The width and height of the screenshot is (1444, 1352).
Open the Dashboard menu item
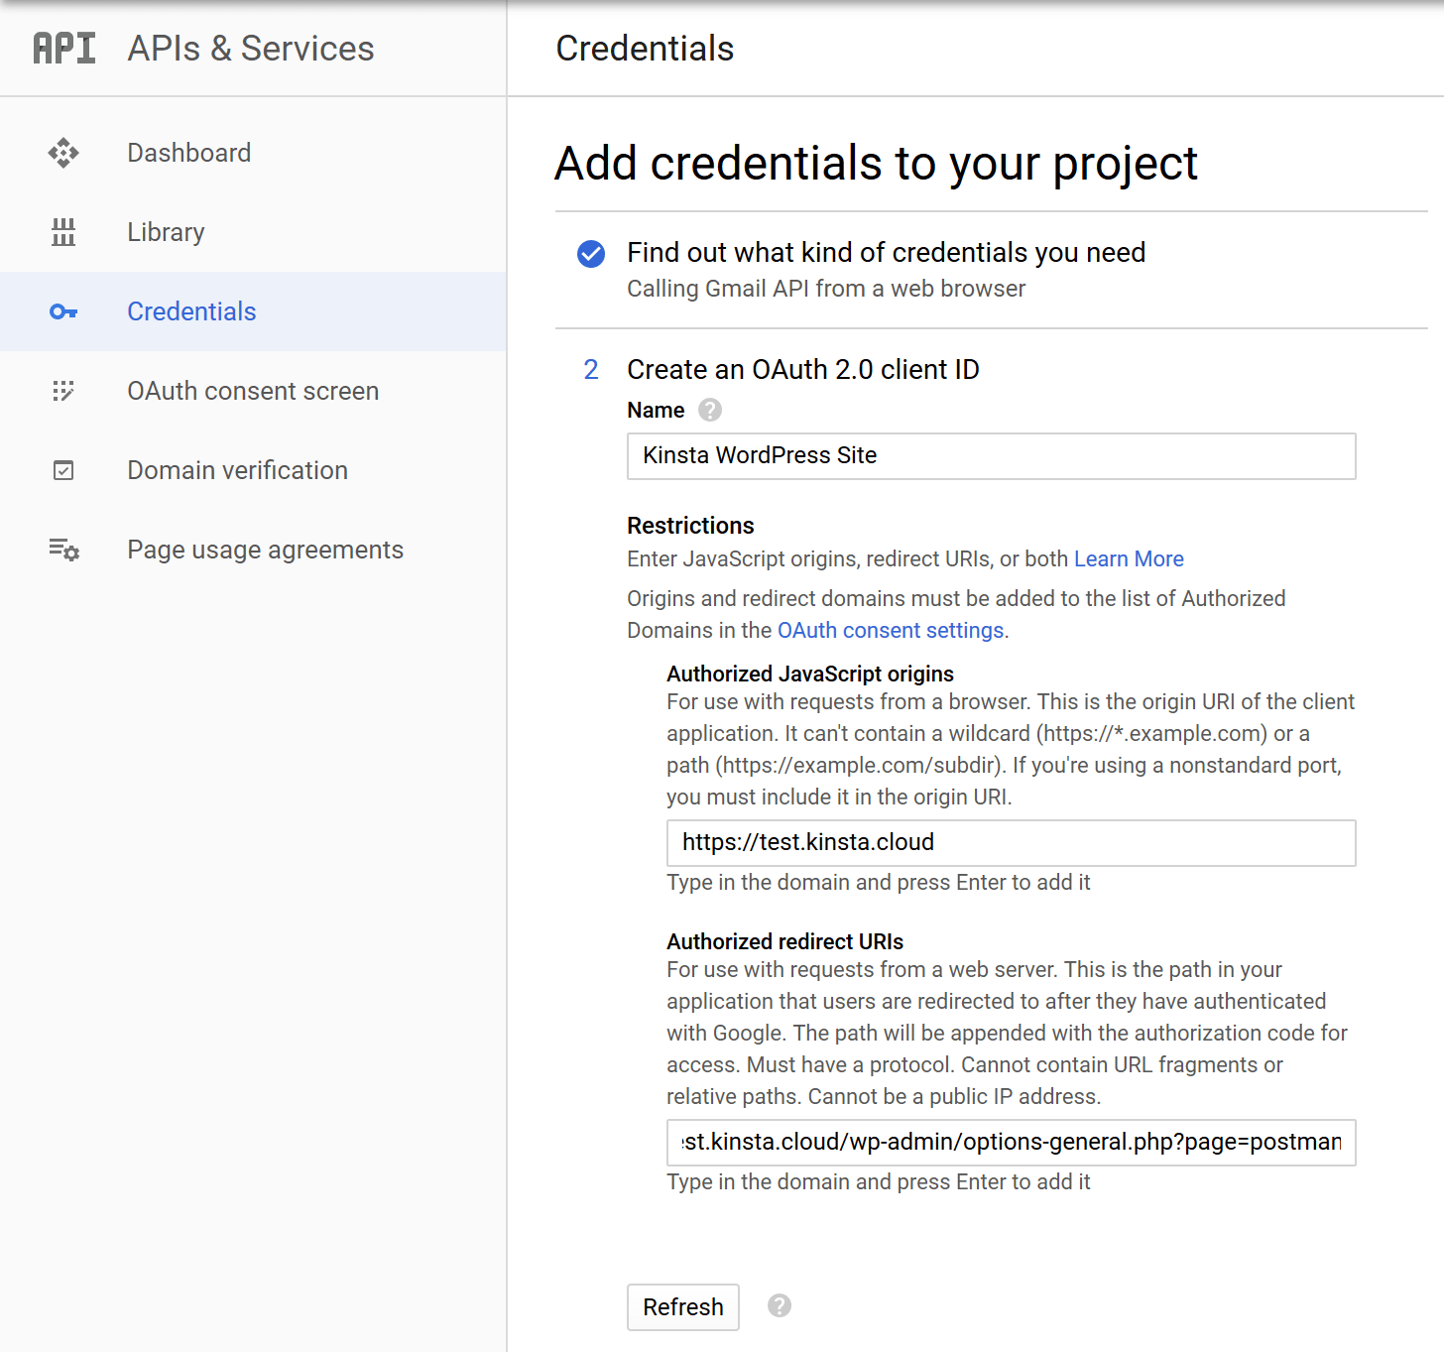[x=189, y=153]
